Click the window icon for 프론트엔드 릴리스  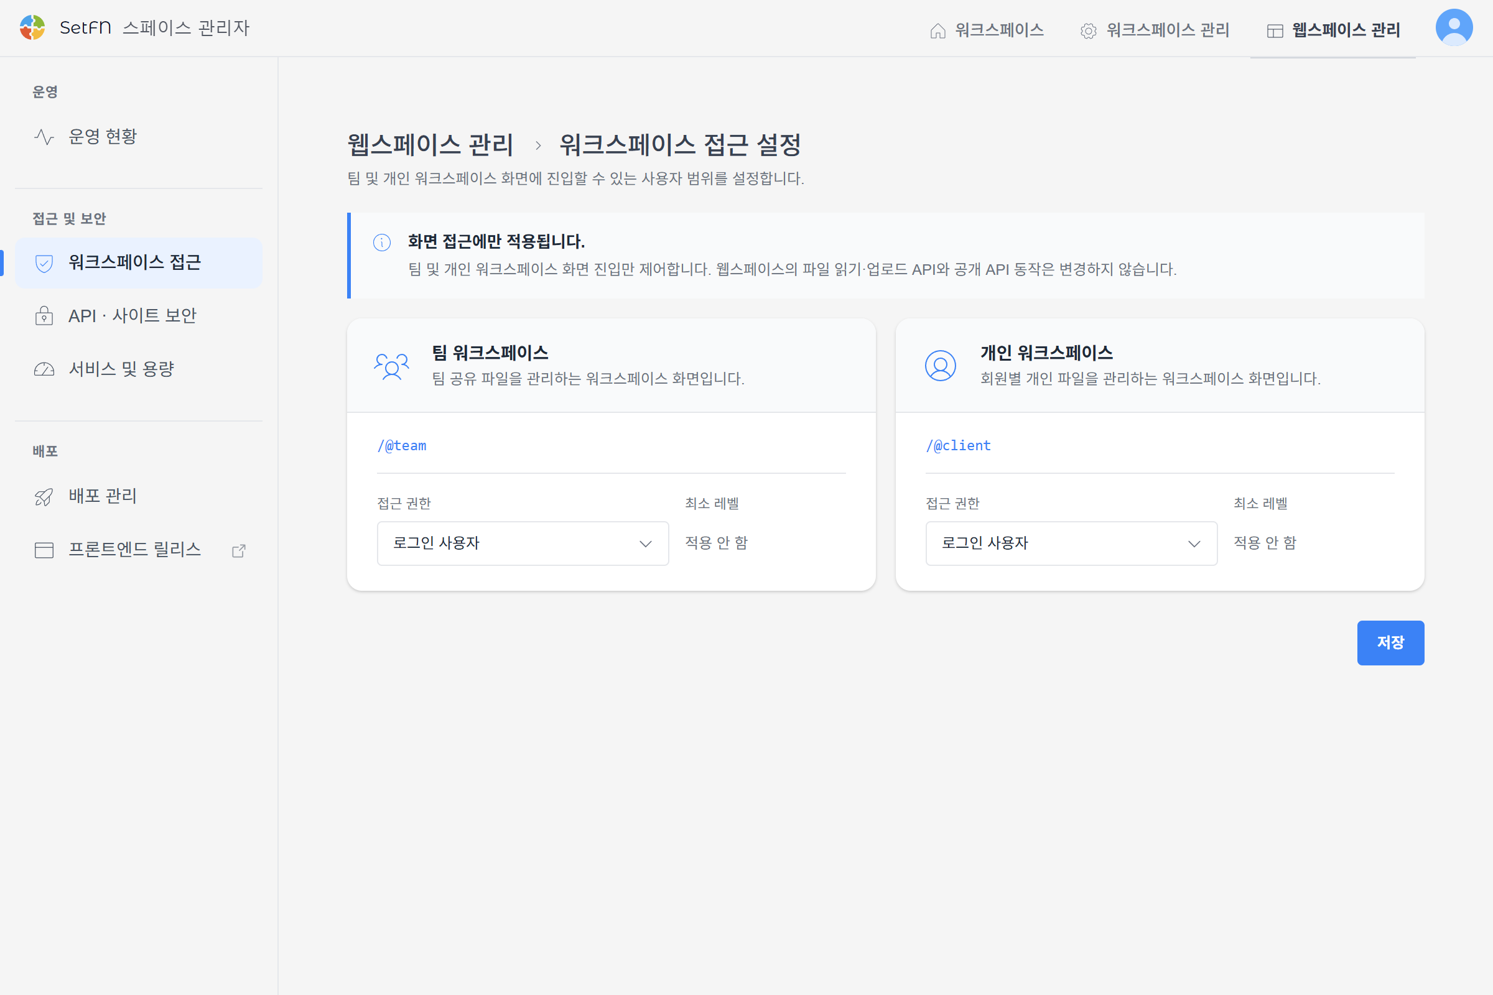click(x=44, y=550)
